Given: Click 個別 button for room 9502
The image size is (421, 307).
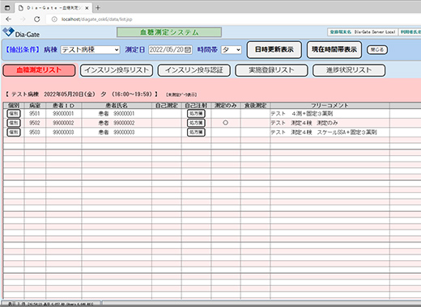Looking at the screenshot, I should [14, 123].
